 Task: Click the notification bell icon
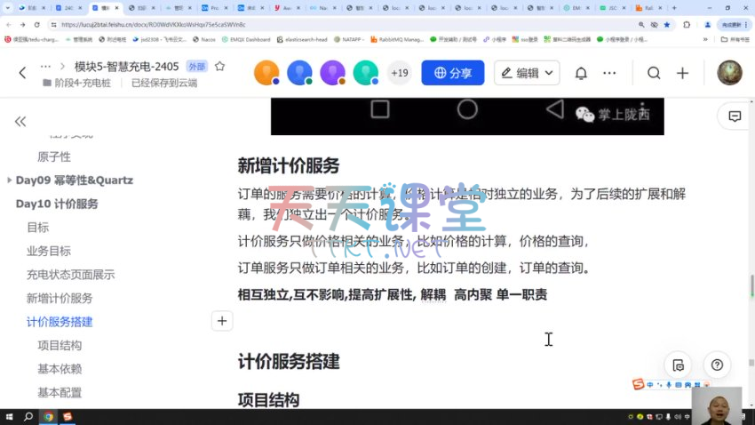click(x=581, y=73)
